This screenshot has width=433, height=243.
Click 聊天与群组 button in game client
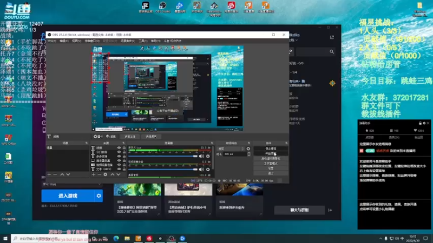point(299,210)
